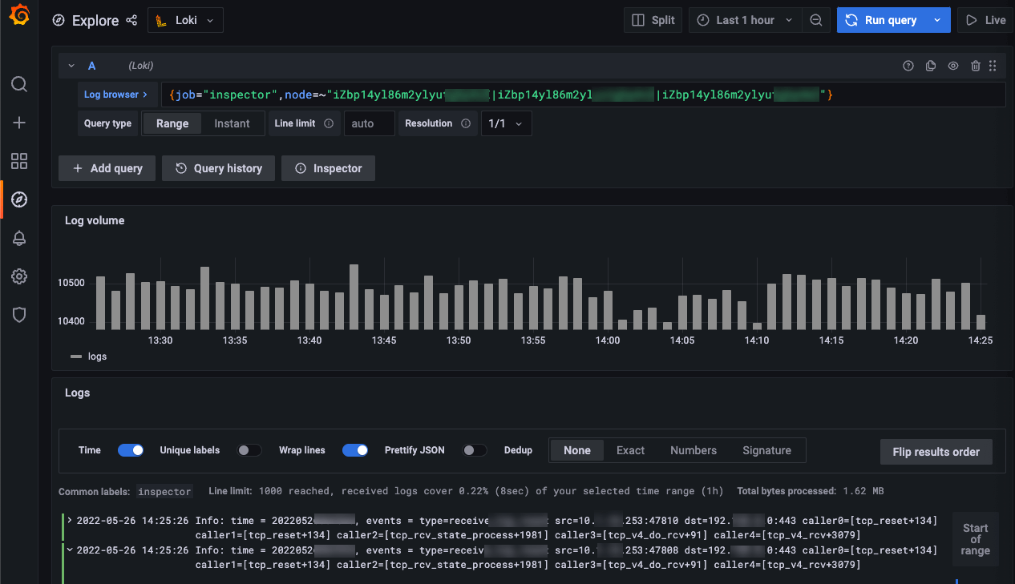1015x584 pixels.
Task: Open the Resolution 1/1 dropdown
Action: (506, 123)
